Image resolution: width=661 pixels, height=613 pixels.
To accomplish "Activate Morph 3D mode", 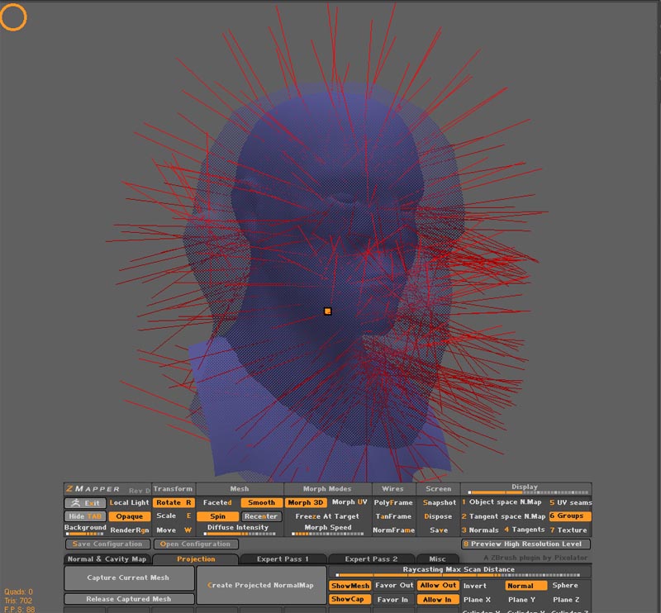I will tap(307, 502).
